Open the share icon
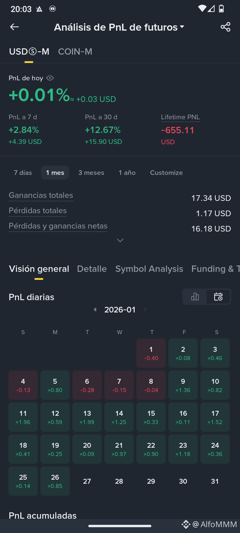240x533 pixels. pos(226,27)
